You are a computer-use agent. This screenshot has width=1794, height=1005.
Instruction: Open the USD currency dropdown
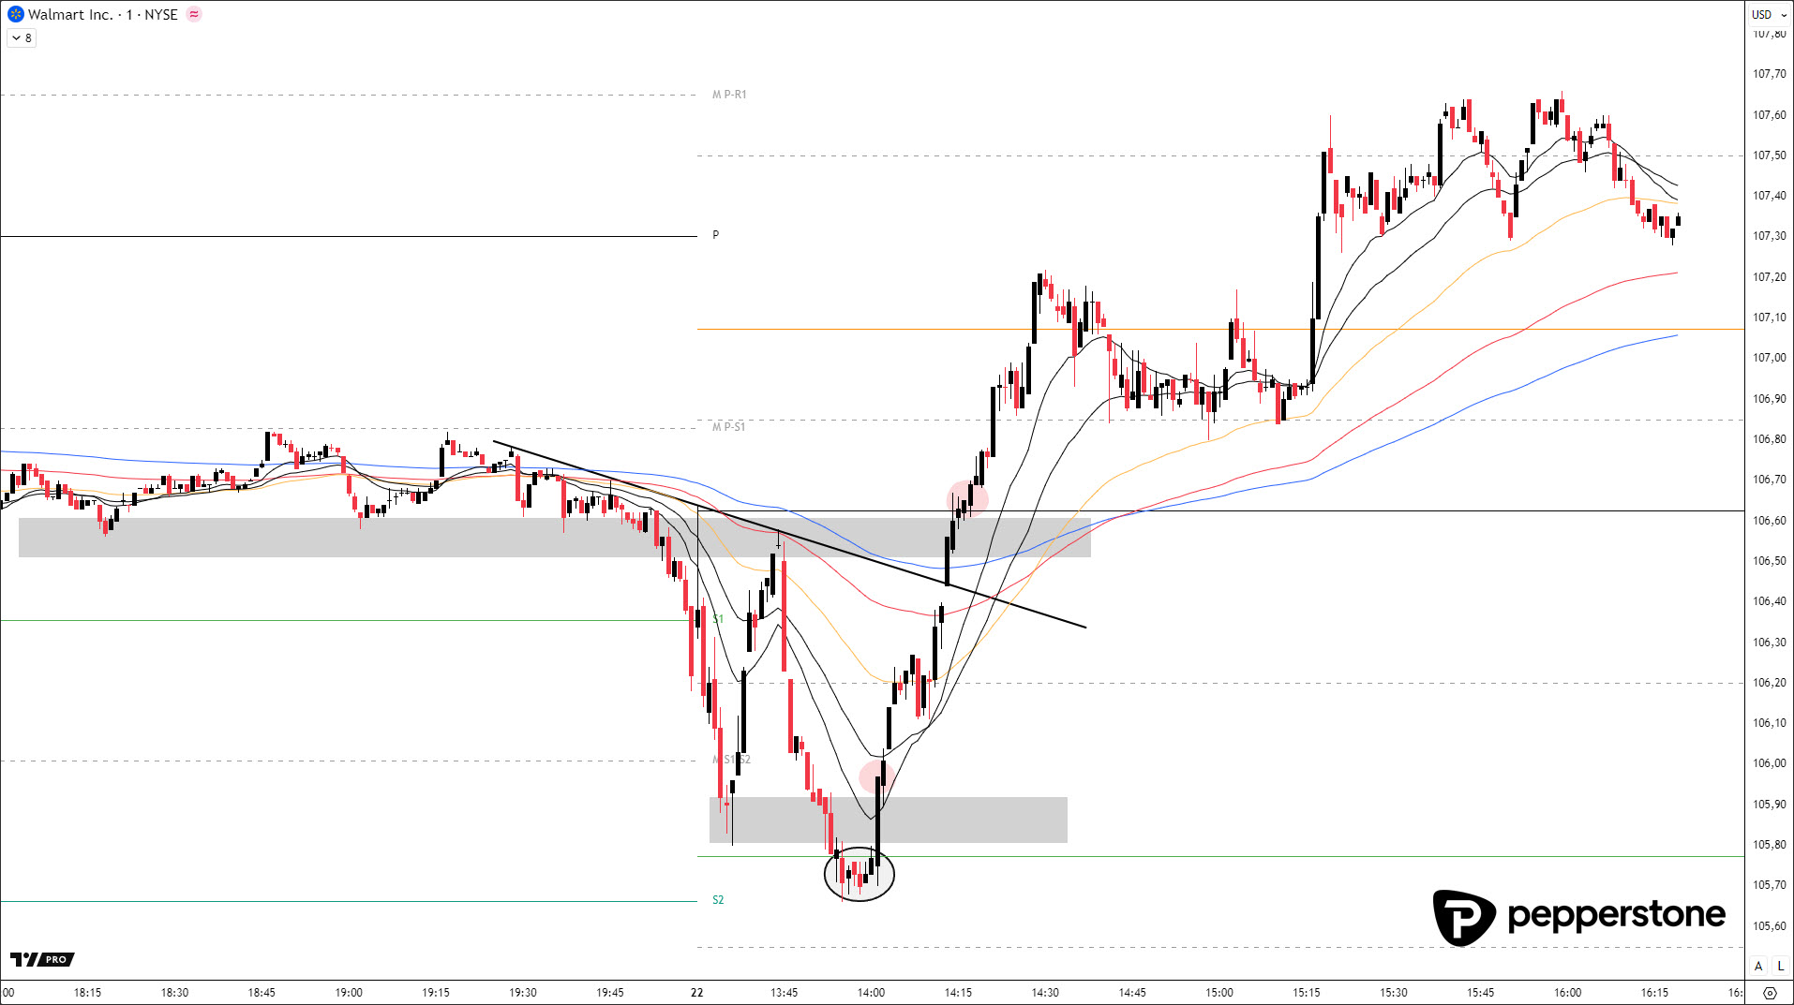click(1770, 14)
